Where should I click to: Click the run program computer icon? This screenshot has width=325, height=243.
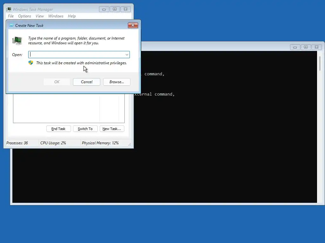point(17,40)
